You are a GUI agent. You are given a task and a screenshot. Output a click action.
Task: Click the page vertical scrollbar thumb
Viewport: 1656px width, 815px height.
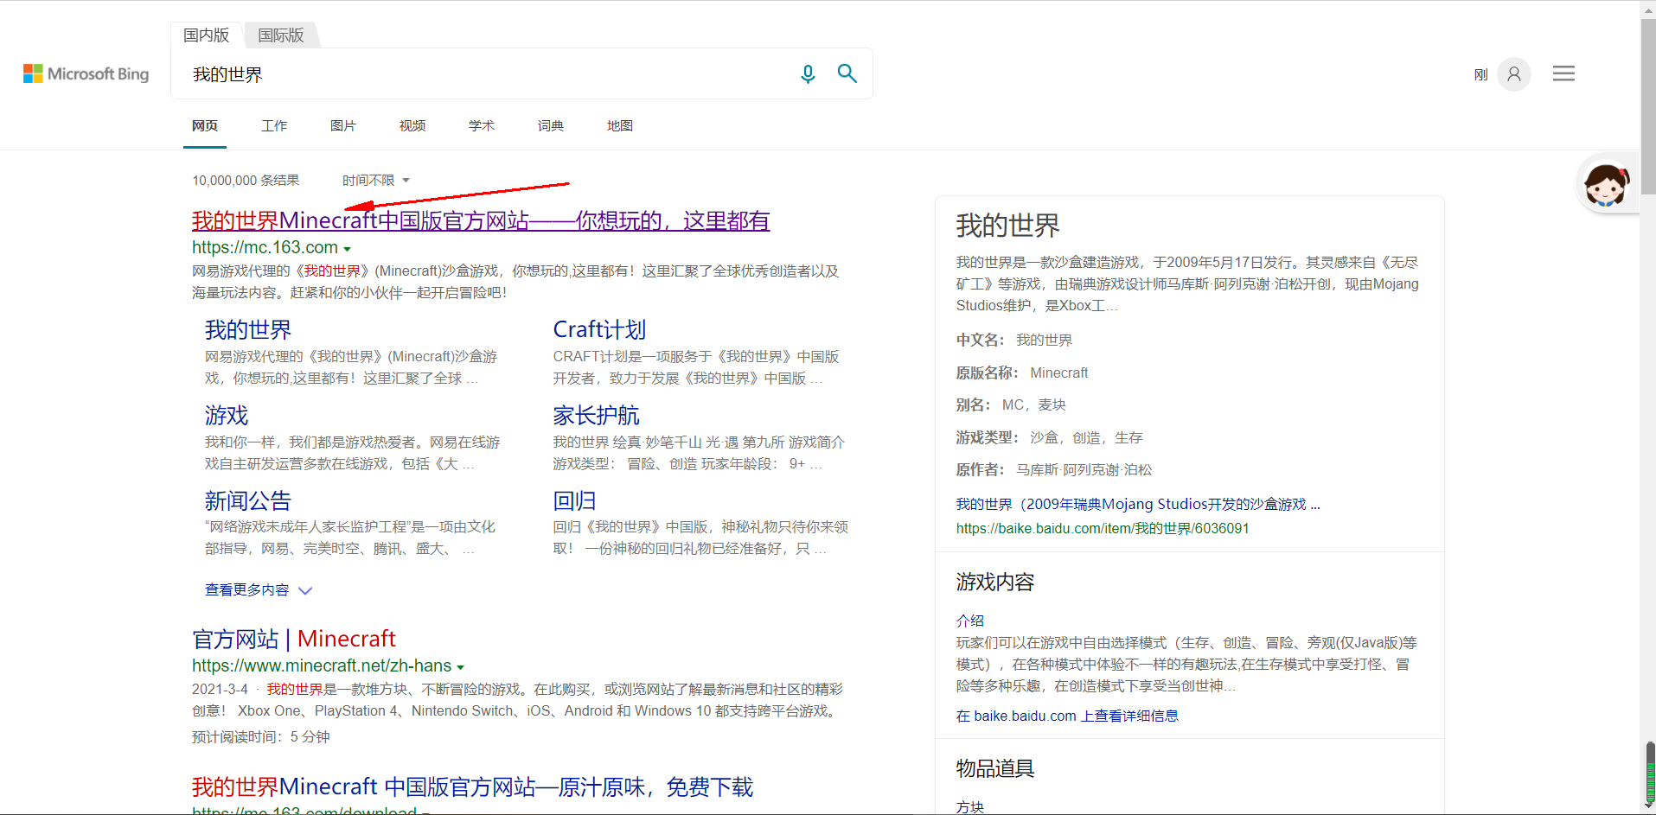click(1648, 107)
